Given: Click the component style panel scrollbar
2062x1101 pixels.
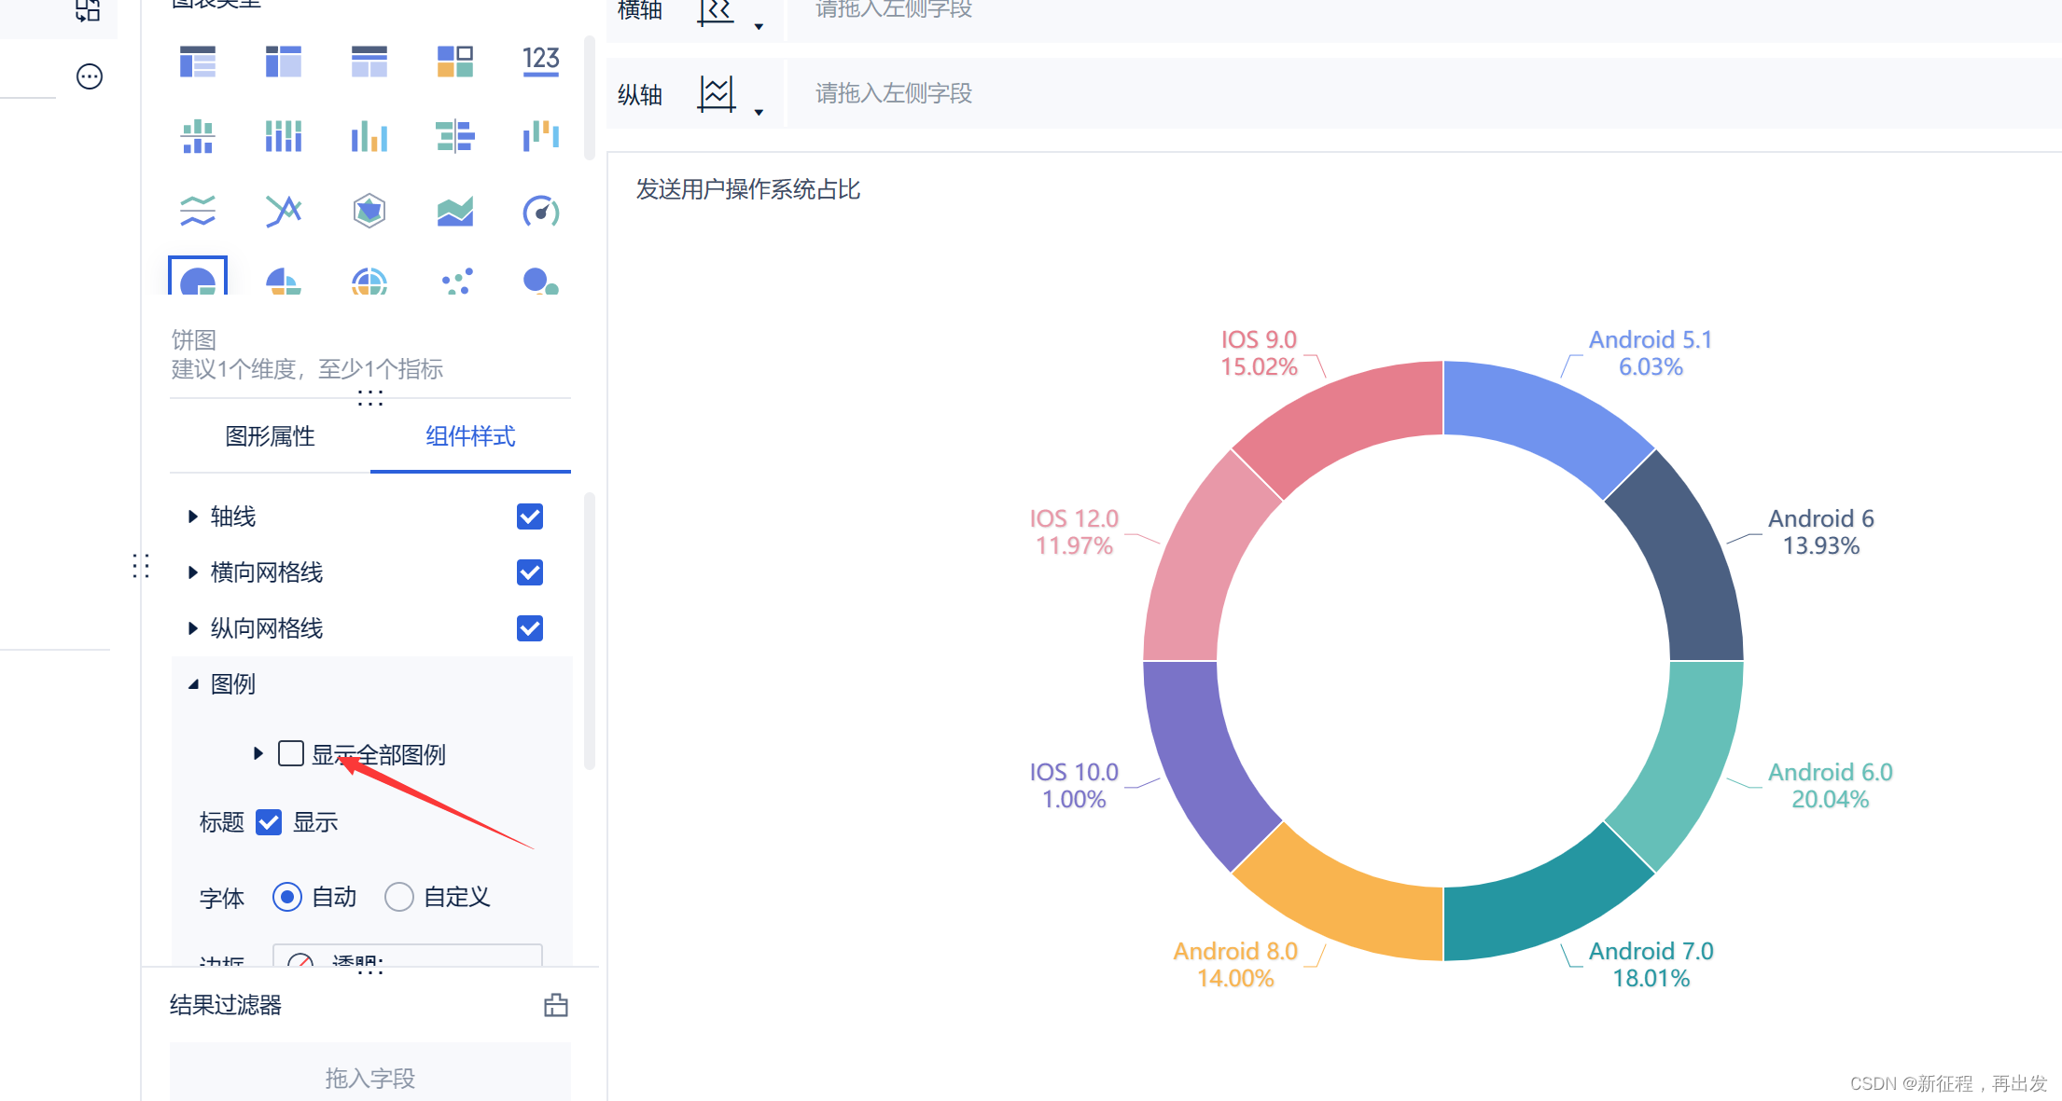Looking at the screenshot, I should 589,631.
